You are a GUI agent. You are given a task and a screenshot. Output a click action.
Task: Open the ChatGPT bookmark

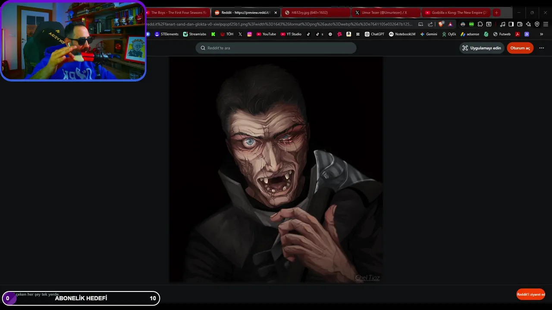[374, 34]
